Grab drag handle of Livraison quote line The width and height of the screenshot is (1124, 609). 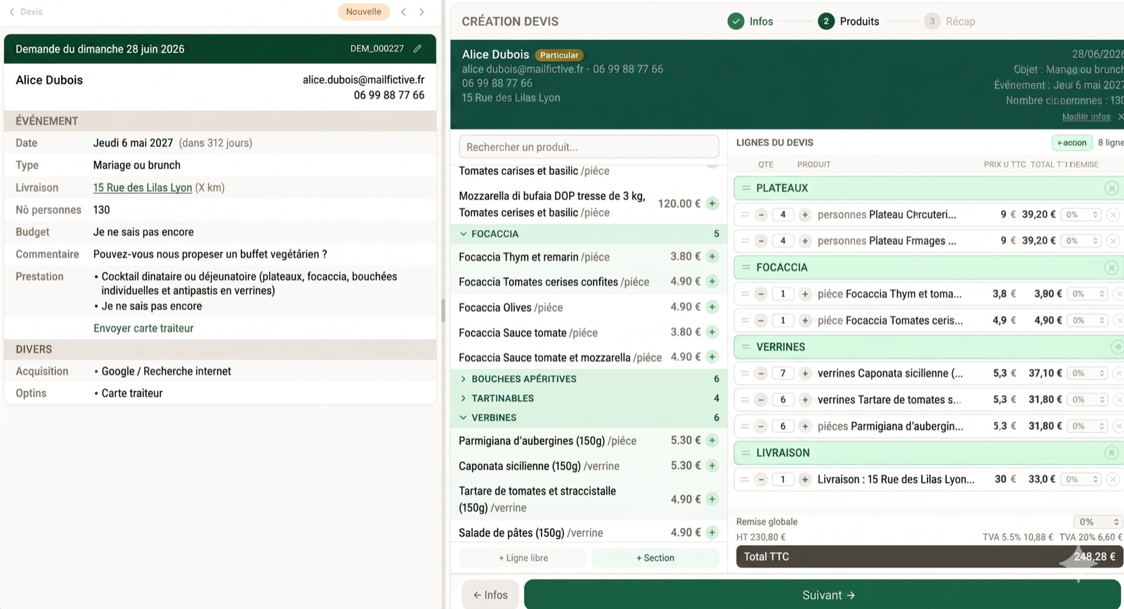coord(745,480)
